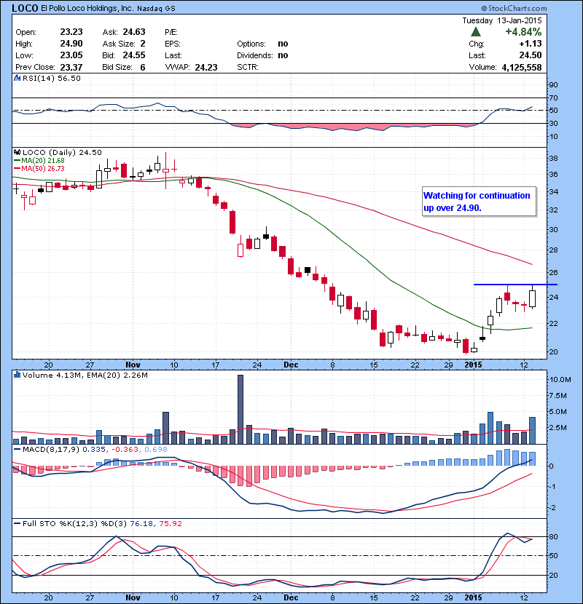This screenshot has width=583, height=604.
Task: Click the latest white candlestick on Jan 13
Action: coord(533,298)
